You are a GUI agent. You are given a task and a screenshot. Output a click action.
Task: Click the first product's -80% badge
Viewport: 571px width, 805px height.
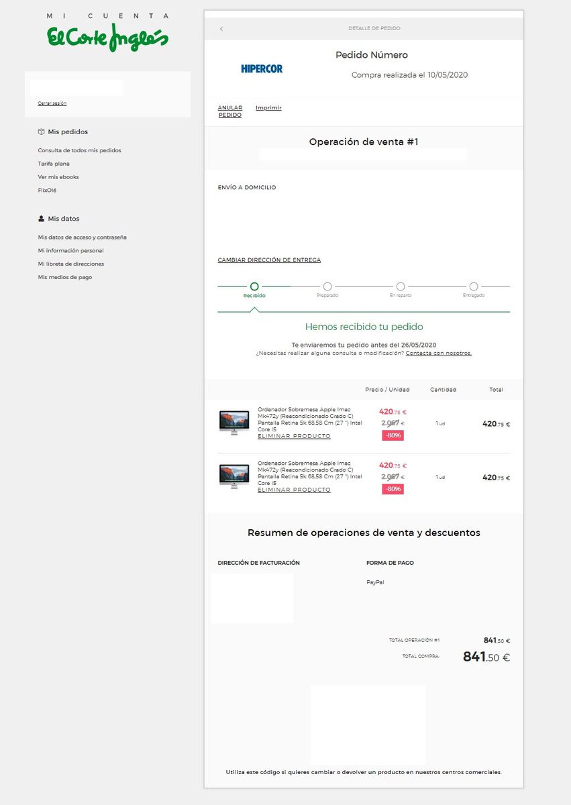[x=393, y=435]
